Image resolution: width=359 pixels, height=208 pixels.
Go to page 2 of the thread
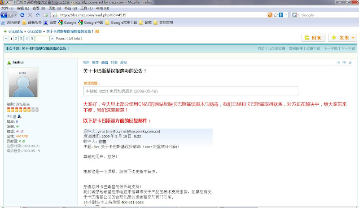tap(16, 39)
